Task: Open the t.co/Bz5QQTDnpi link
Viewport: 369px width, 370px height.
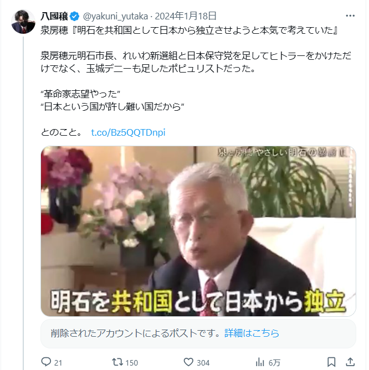Action: pos(128,132)
